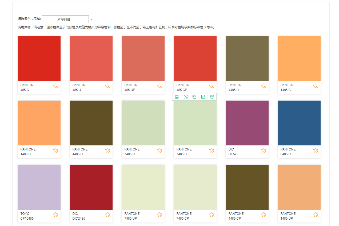
Task: Toggle favorite star for DIC DIC2485
Action: pos(107,215)
